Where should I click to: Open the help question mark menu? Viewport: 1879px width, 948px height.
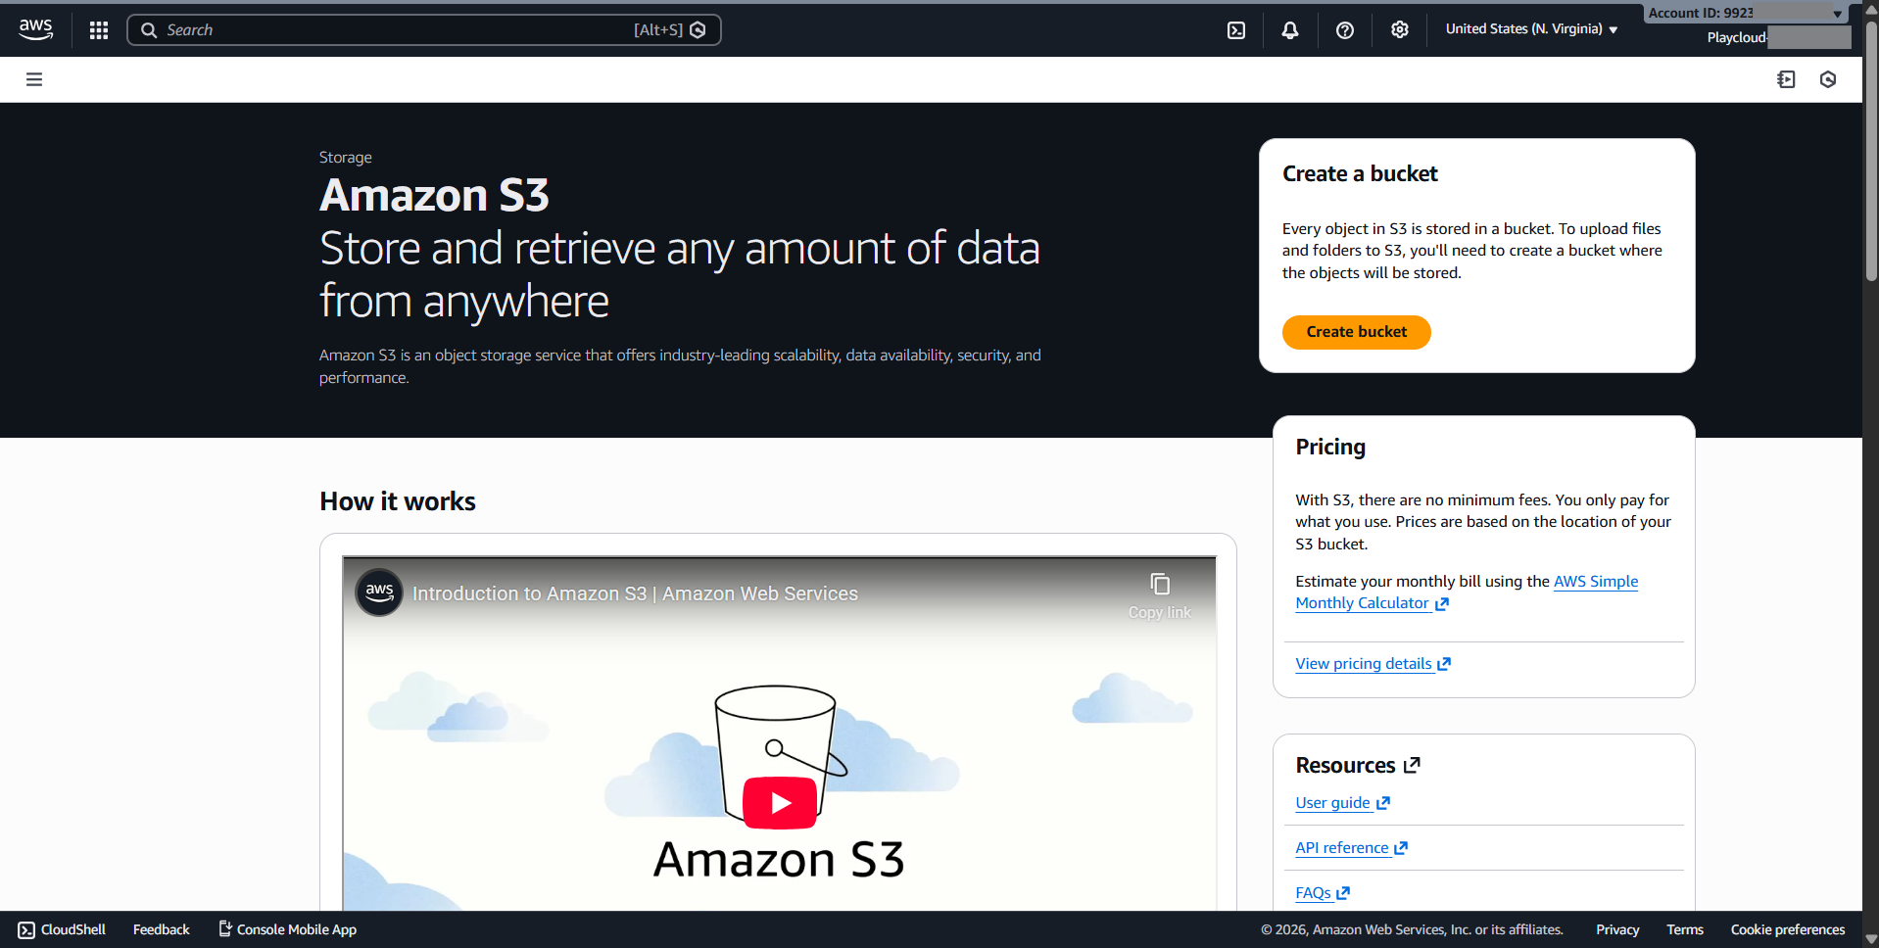[1345, 30]
